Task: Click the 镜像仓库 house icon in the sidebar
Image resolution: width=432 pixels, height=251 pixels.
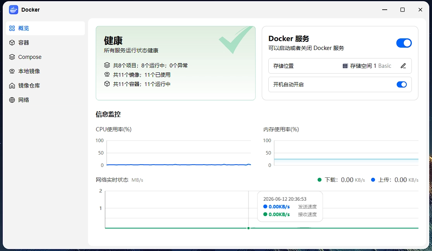Action: coord(12,86)
